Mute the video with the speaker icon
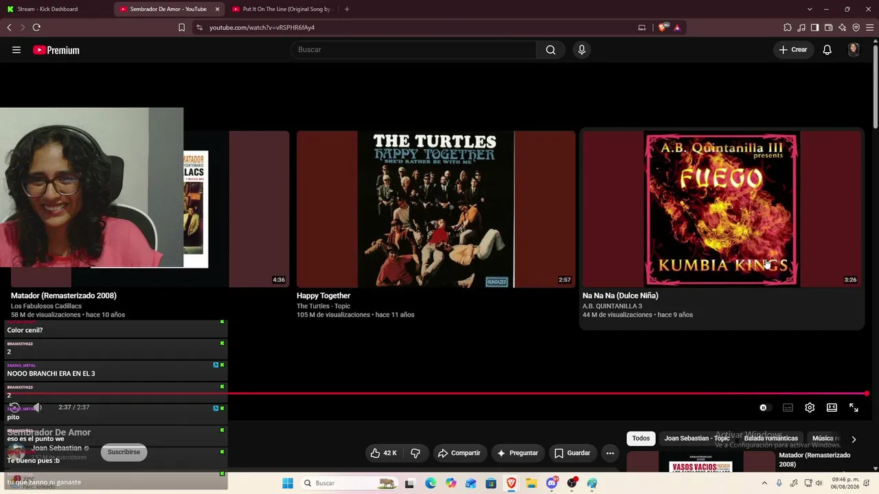Viewport: 879px width, 494px height. (38, 408)
